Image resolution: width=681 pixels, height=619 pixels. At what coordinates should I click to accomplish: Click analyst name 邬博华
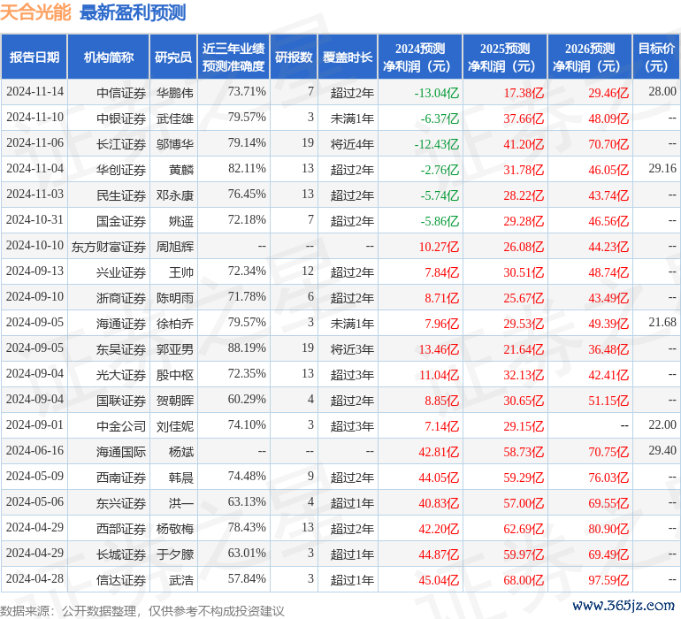tap(174, 144)
